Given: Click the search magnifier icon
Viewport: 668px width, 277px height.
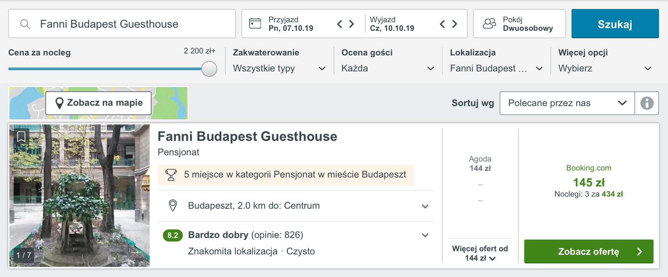Looking at the screenshot, I should 25,24.
